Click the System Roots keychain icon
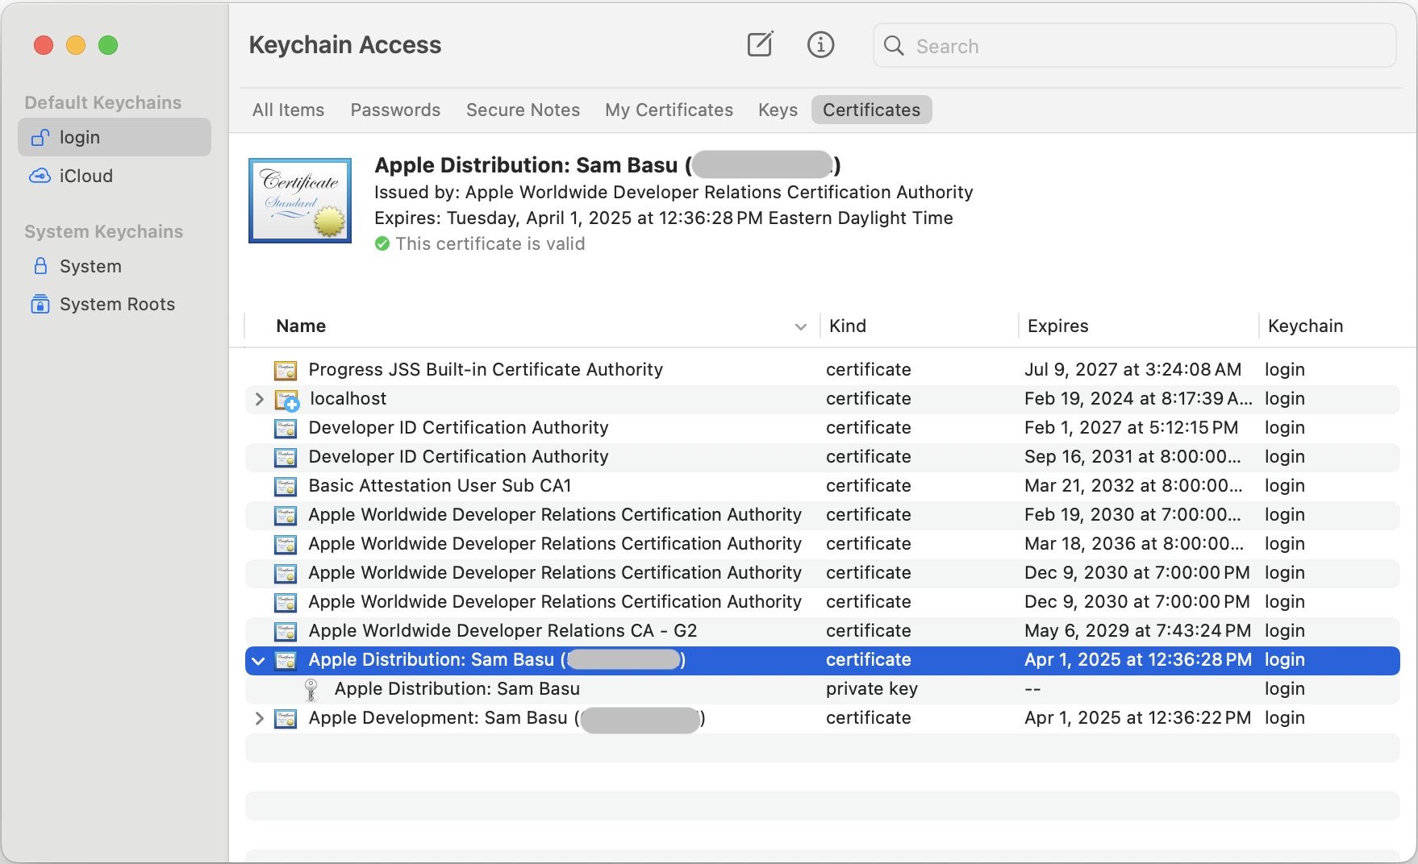This screenshot has height=864, width=1418. point(40,304)
